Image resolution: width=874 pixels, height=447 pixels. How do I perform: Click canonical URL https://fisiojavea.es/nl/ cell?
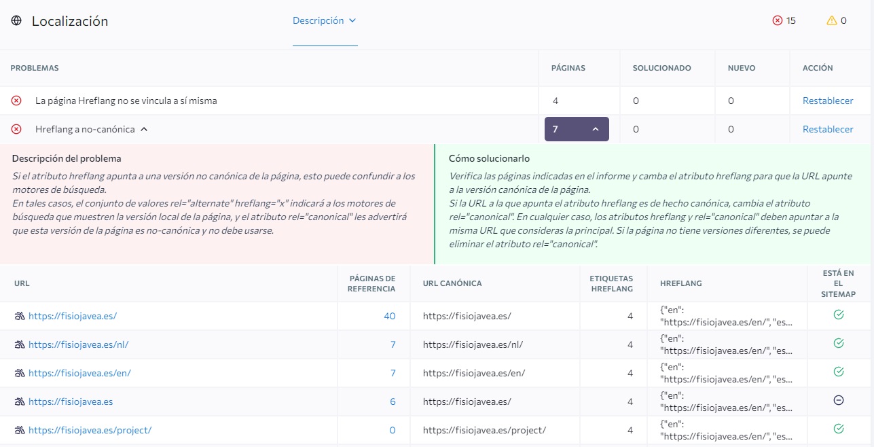point(473,344)
